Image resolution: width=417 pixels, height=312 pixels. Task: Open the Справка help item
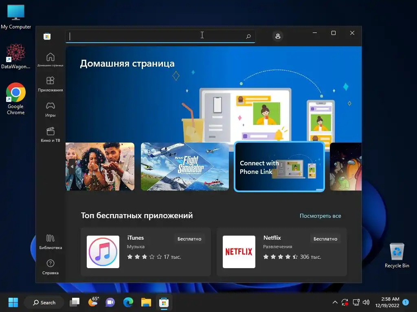pyautogui.click(x=50, y=267)
